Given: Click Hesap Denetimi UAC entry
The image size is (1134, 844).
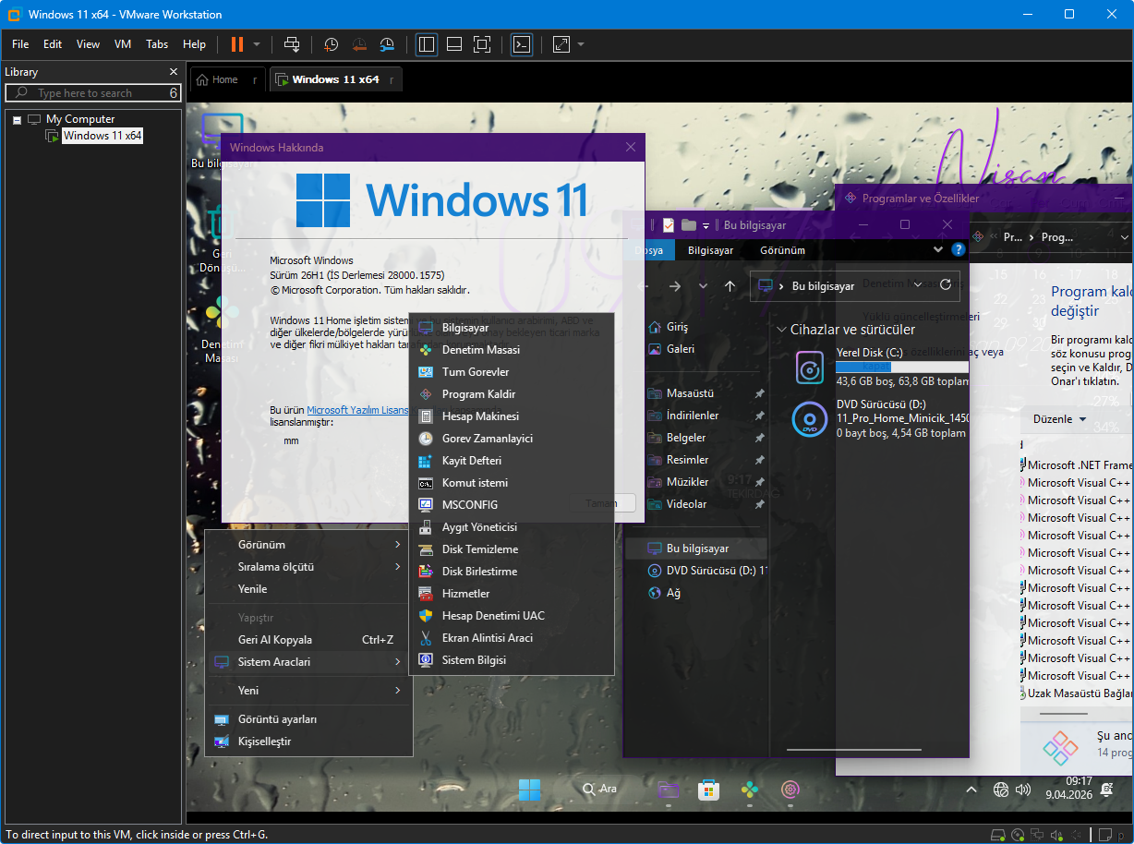Looking at the screenshot, I should coord(512,616).
